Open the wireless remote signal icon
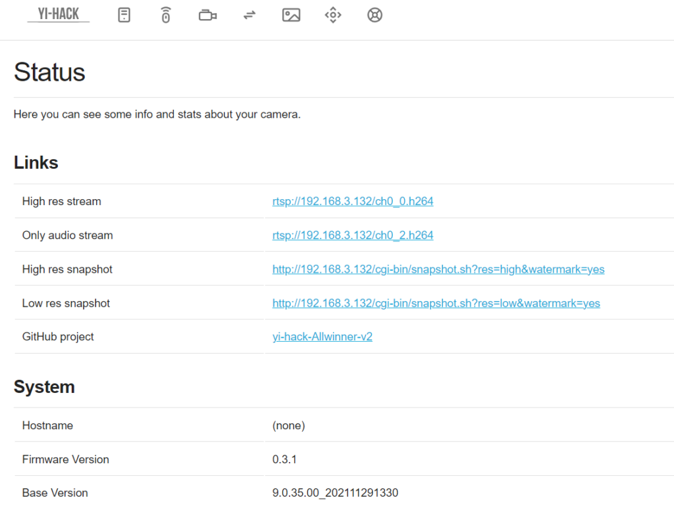Image resolution: width=674 pixels, height=508 pixels. coord(166,15)
